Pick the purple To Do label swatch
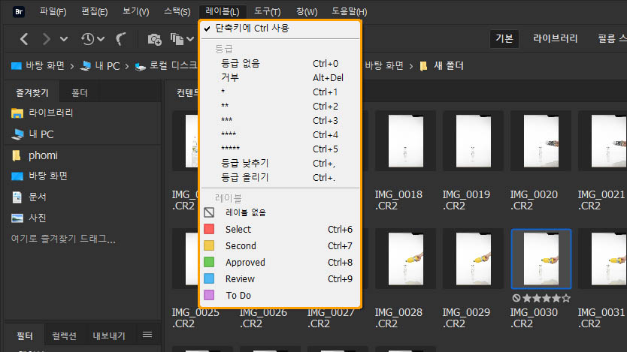This screenshot has height=352, width=627. pos(209,295)
